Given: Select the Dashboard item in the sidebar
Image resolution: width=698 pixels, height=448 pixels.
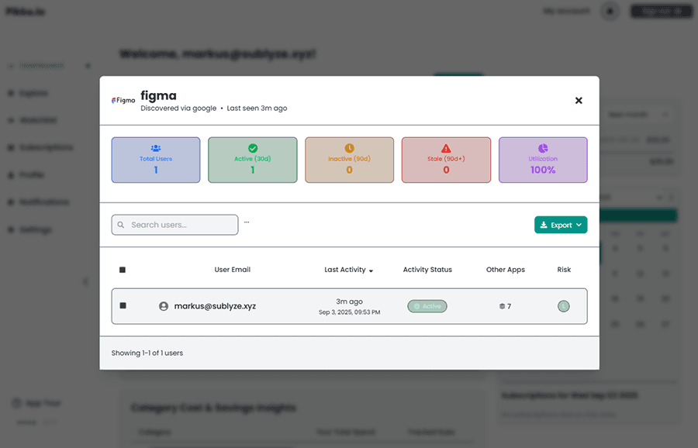Looking at the screenshot, I should [x=11, y=65].
